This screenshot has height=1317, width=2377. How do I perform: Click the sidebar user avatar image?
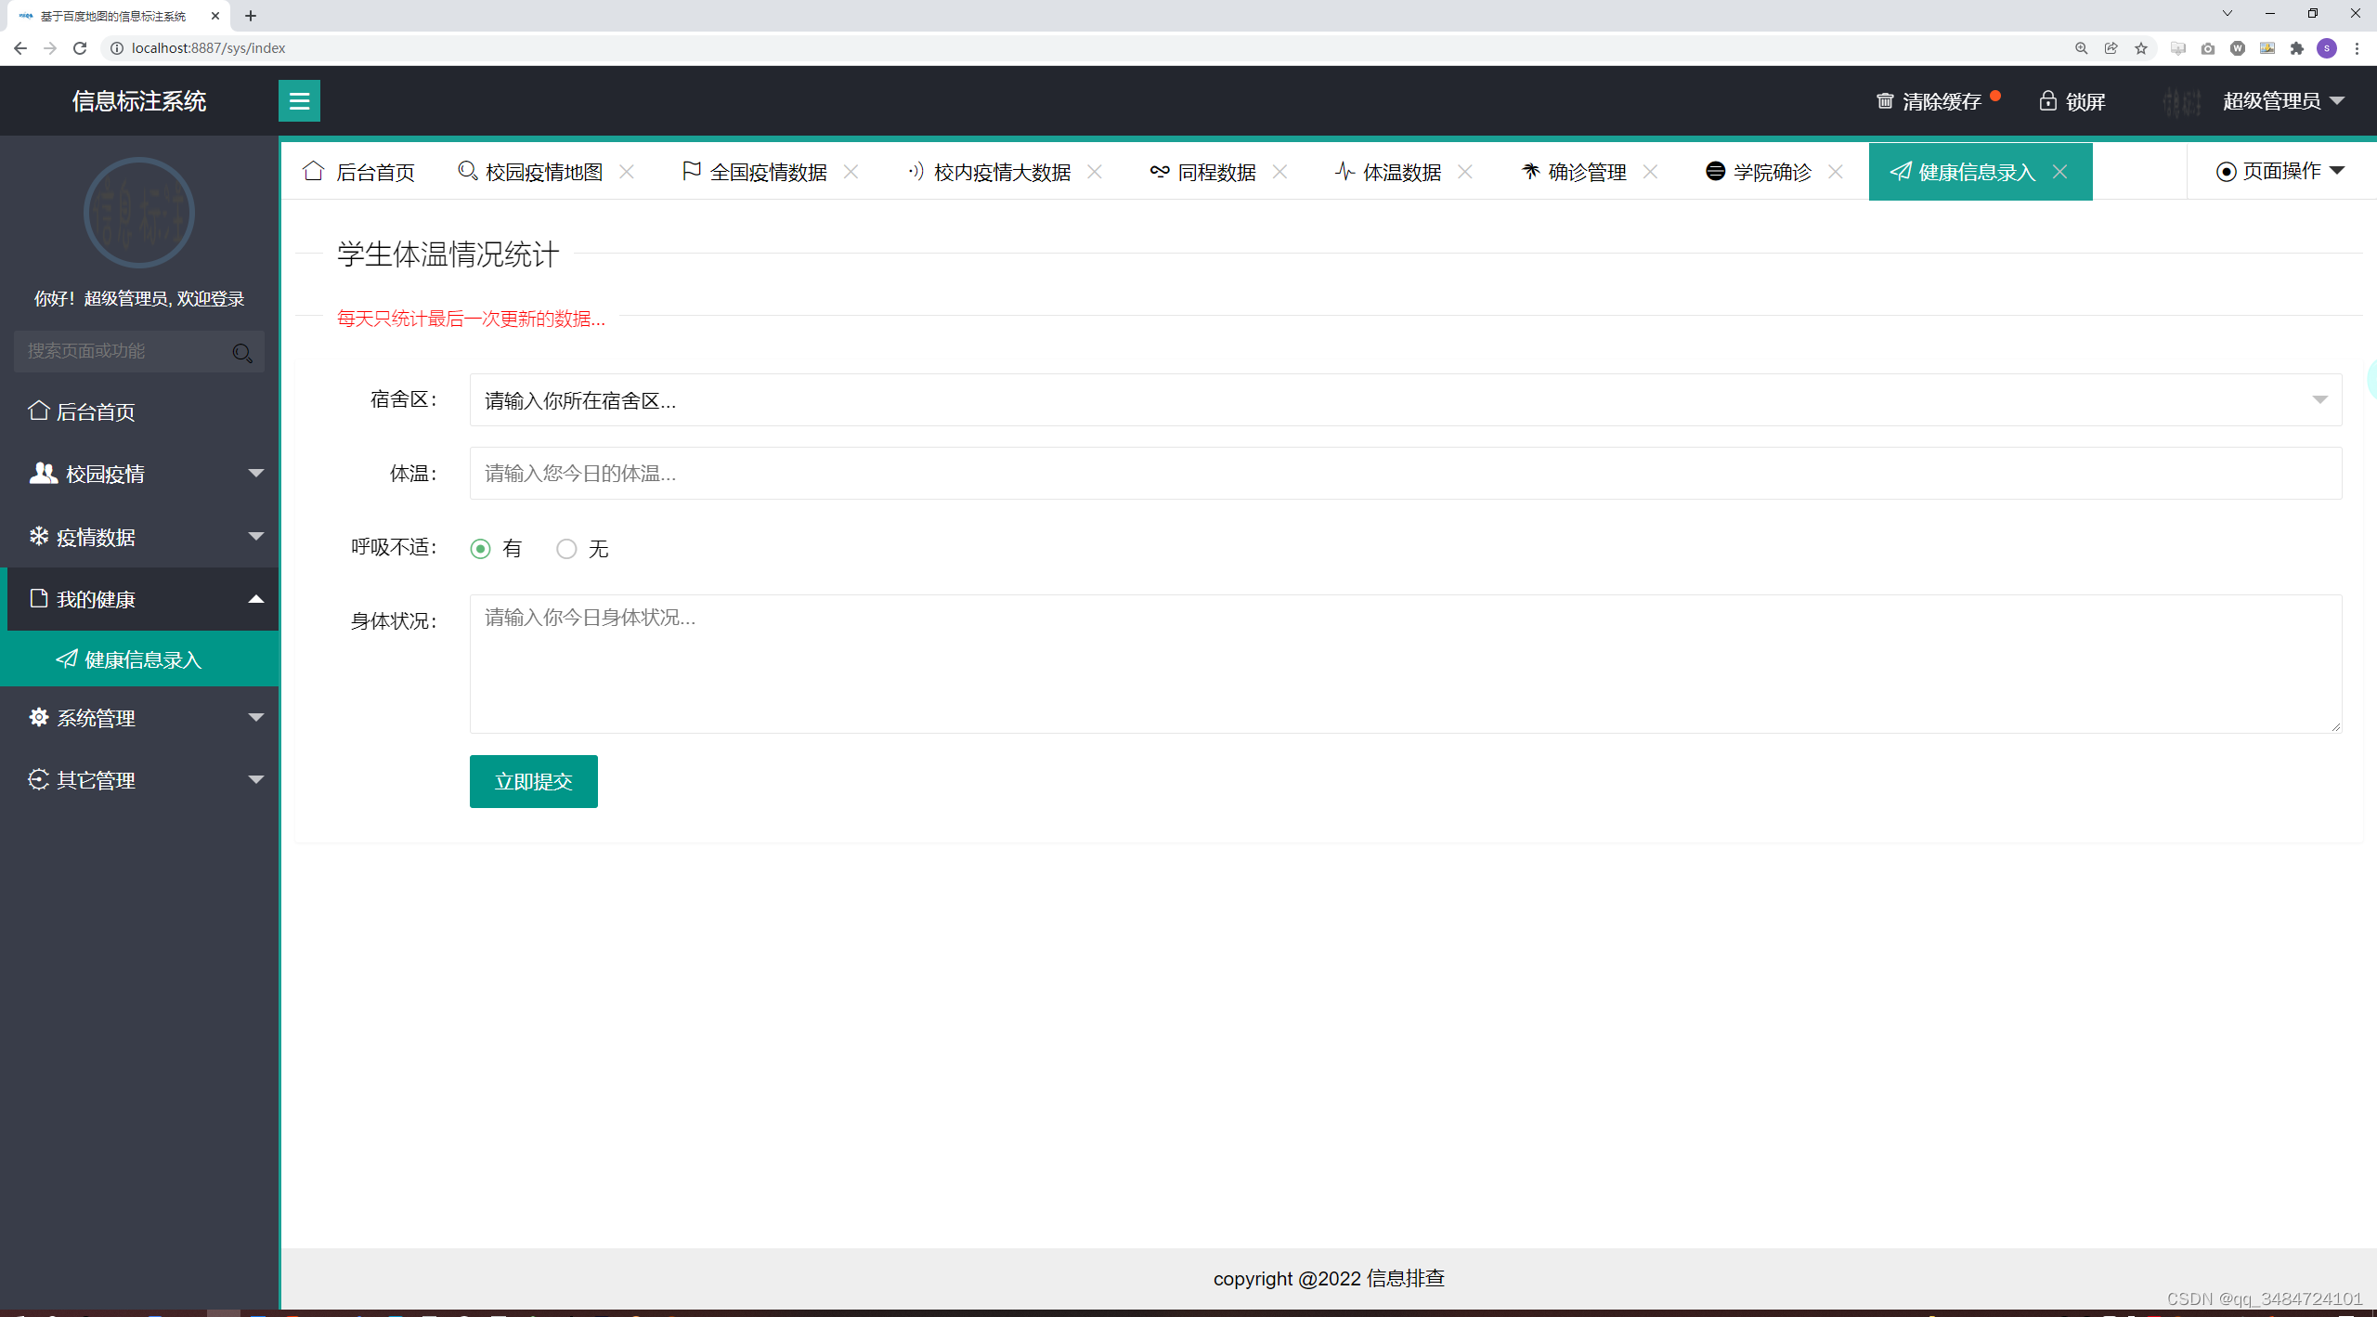click(x=139, y=213)
